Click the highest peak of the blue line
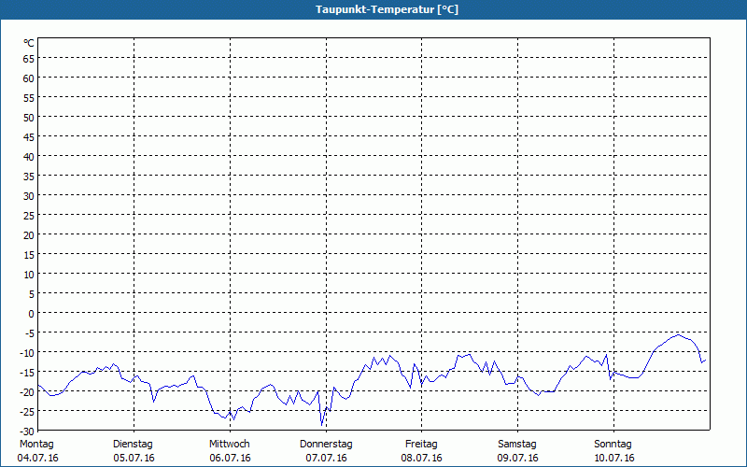The width and height of the screenshot is (747, 467). click(679, 334)
